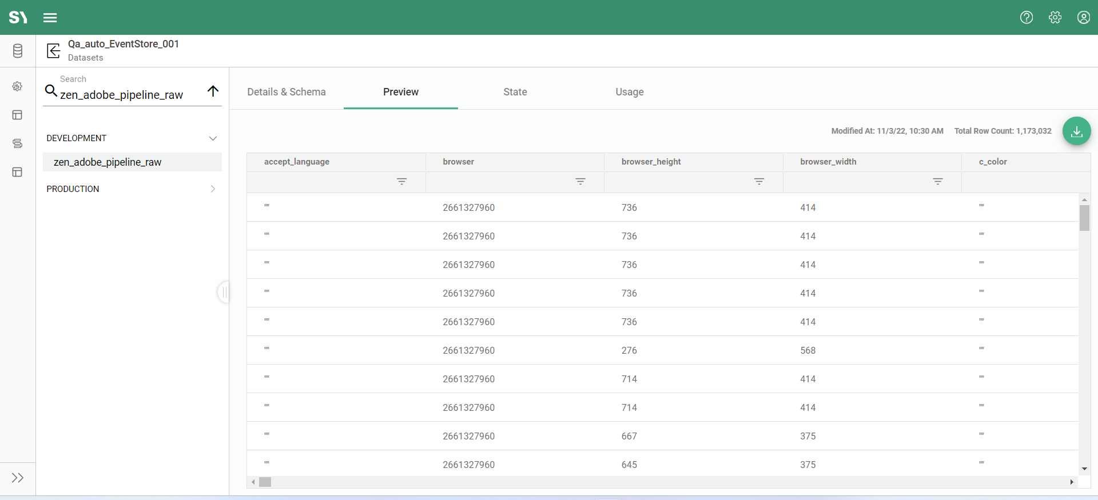Open settings gear in top bar
Screen dimensions: 1098x500
coord(1055,18)
